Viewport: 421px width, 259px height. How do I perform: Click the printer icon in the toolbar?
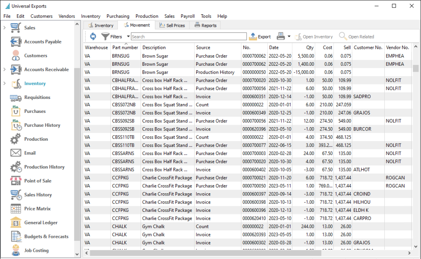pyautogui.click(x=281, y=37)
